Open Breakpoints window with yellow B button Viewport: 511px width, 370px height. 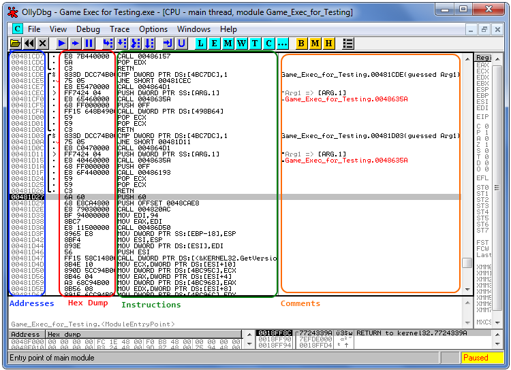pyautogui.click(x=302, y=44)
